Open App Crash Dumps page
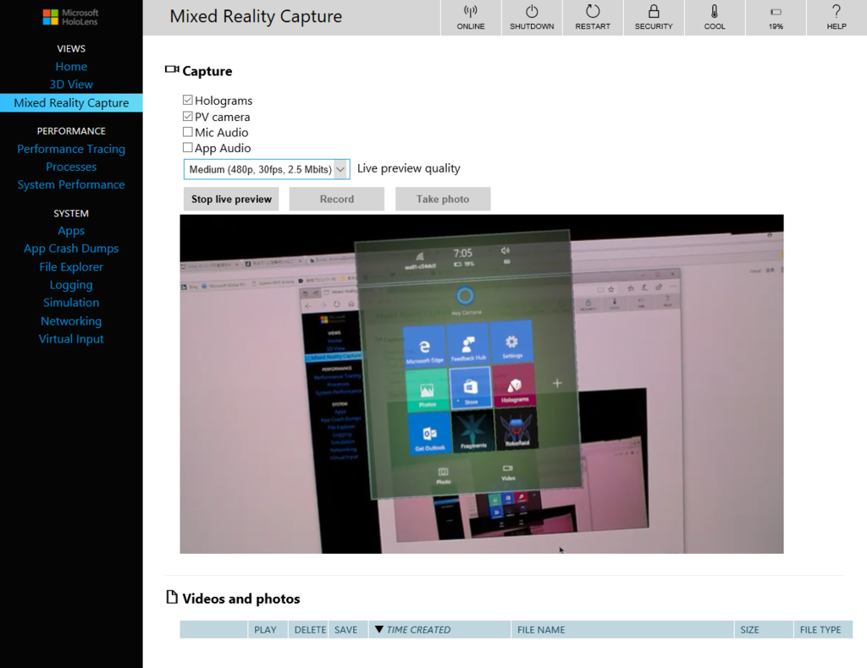This screenshot has width=867, height=668. pos(71,249)
